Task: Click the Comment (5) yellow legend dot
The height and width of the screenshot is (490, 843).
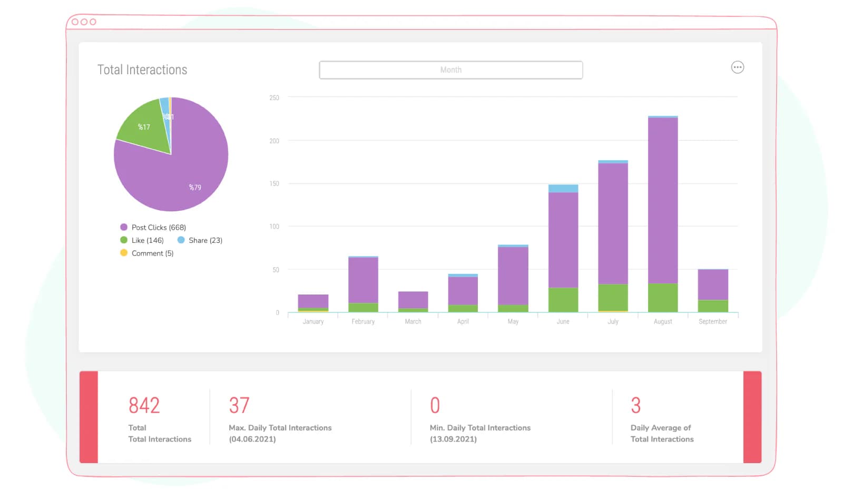Action: tap(124, 253)
